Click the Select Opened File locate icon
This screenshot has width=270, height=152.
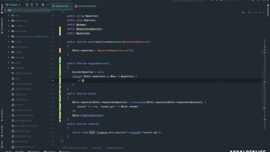click(27, 5)
